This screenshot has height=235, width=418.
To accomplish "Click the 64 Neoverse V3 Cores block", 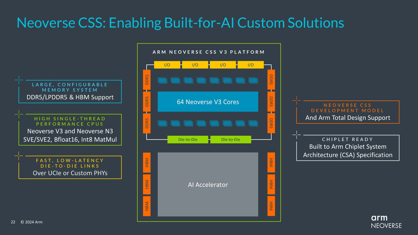I will click(x=208, y=101).
